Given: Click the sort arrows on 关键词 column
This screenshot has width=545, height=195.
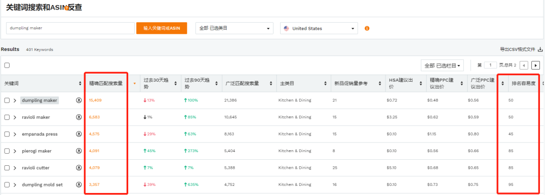Looking at the screenshot, I should coord(80,84).
